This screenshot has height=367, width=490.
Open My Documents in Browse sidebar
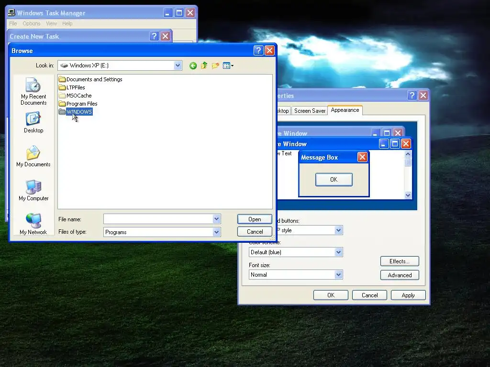[x=33, y=156]
